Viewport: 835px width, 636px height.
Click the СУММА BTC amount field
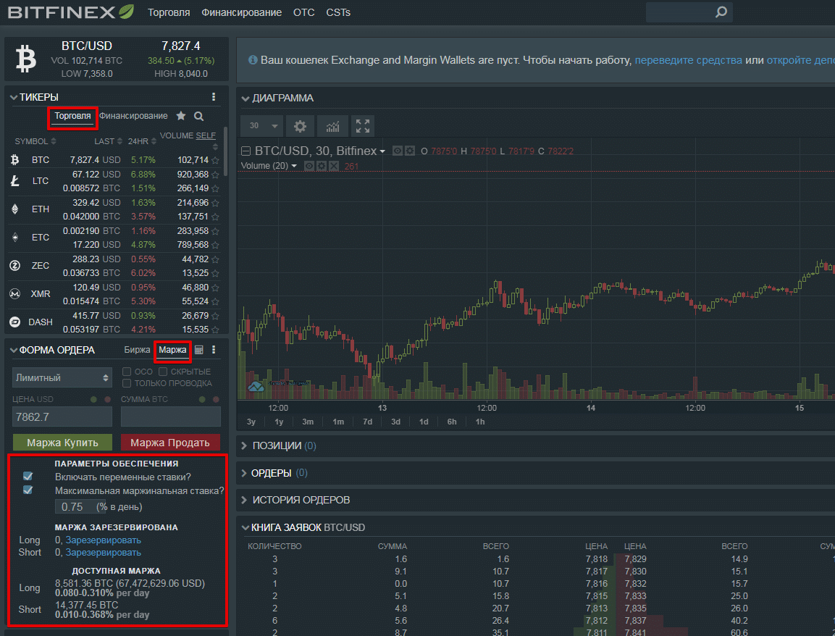coord(170,417)
